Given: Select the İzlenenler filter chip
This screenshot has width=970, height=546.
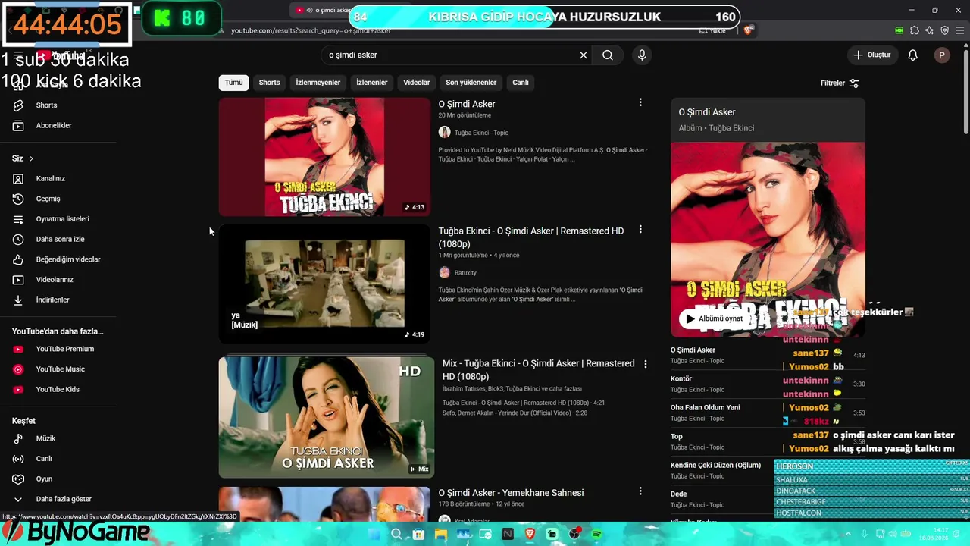Looking at the screenshot, I should tap(372, 83).
